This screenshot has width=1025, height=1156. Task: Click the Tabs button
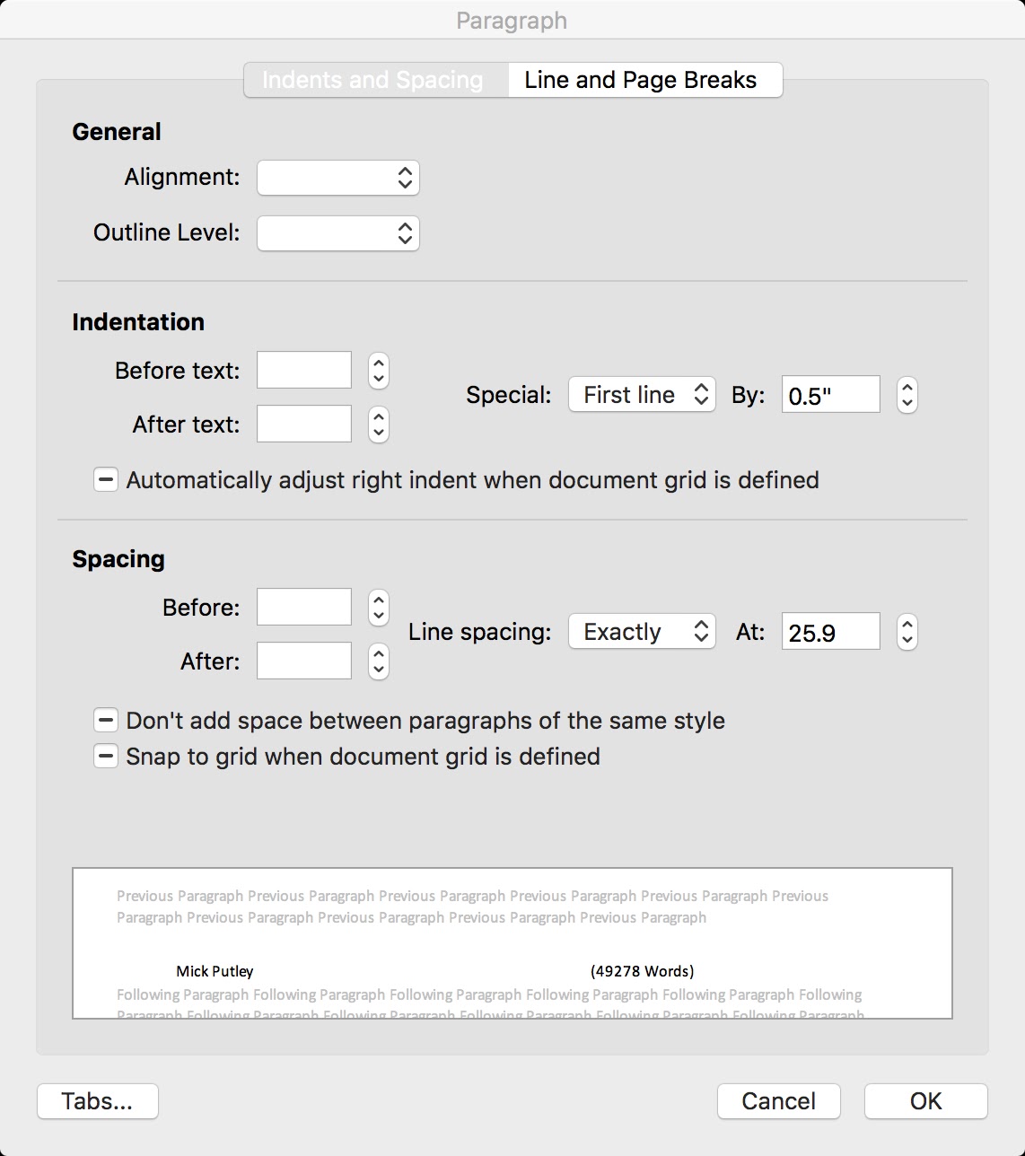click(97, 1101)
